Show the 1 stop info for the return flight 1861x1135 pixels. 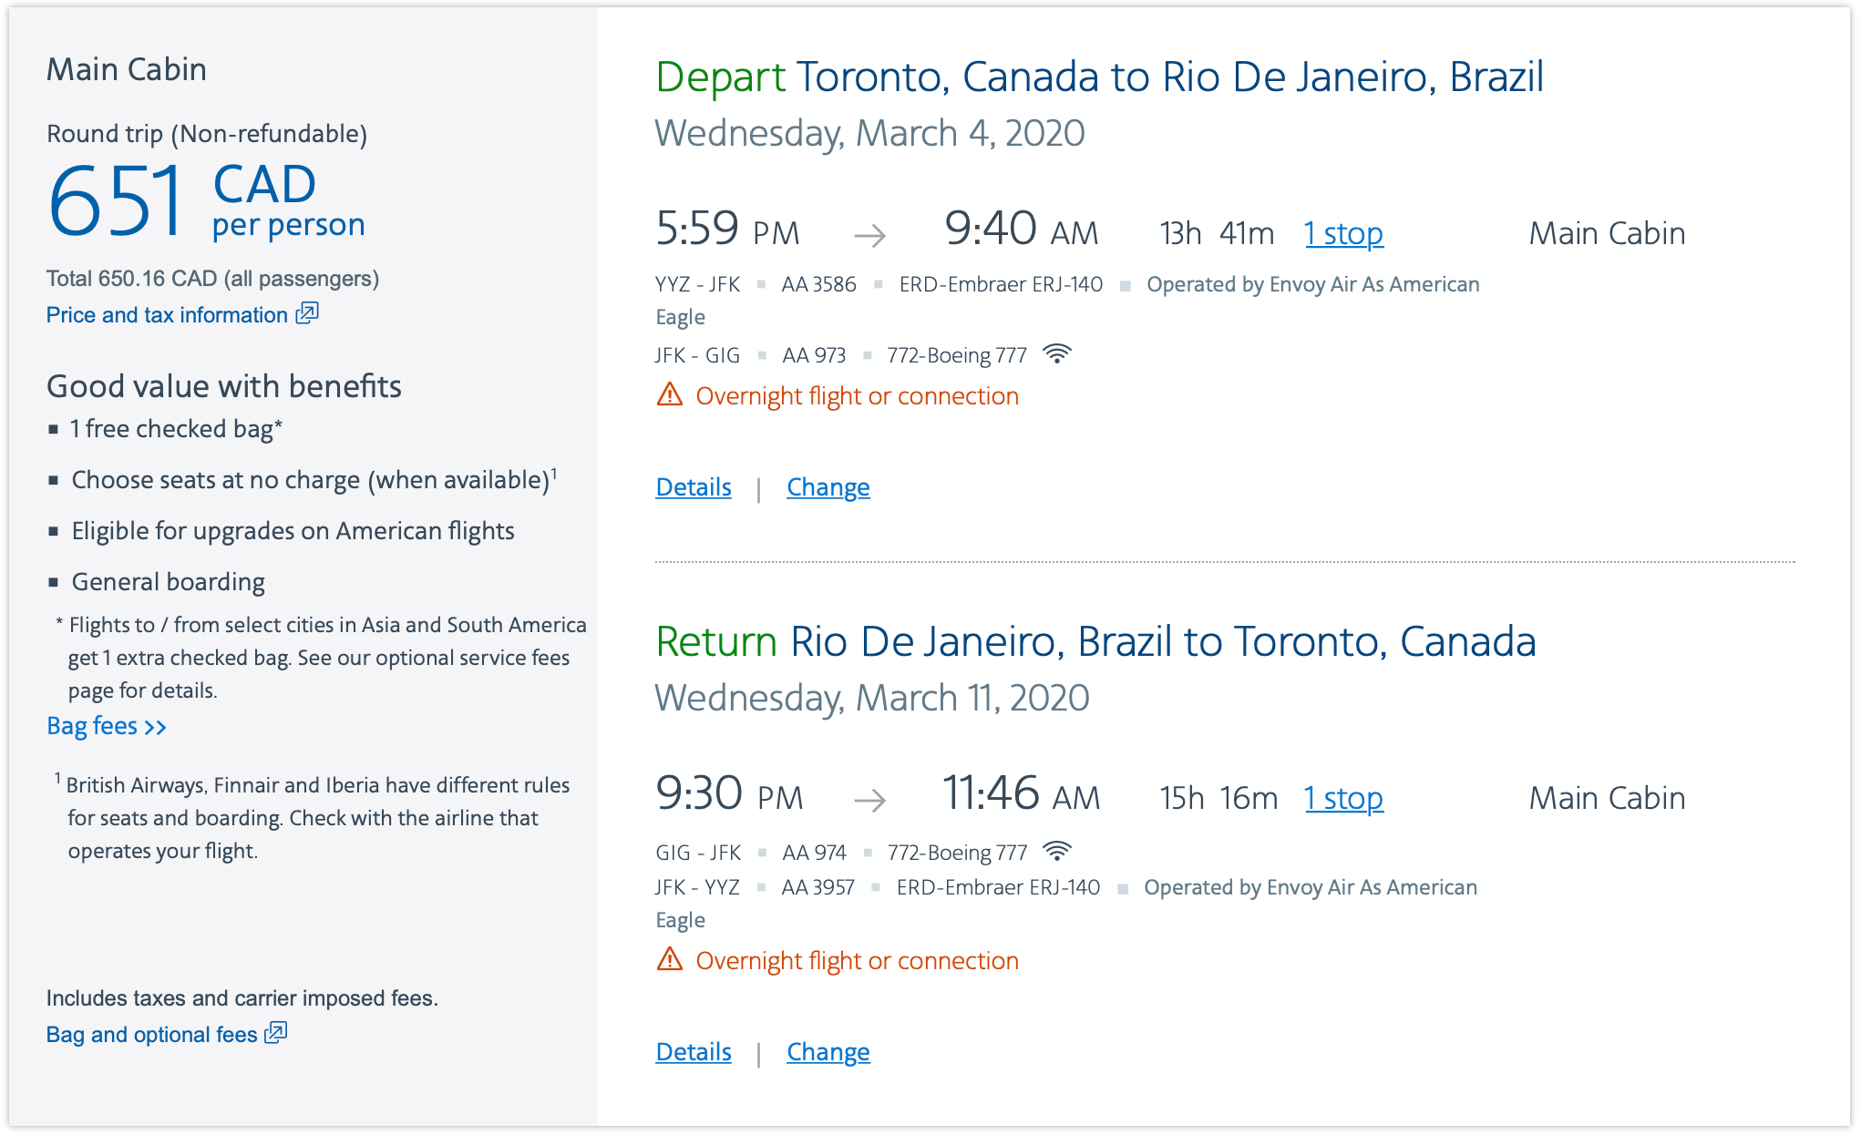1343,799
